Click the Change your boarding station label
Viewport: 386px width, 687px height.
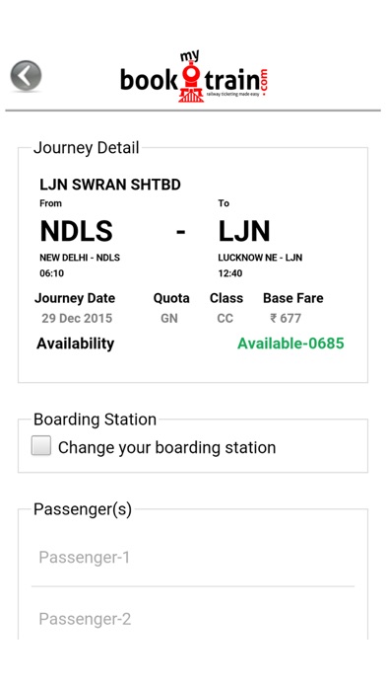pyautogui.click(x=167, y=447)
